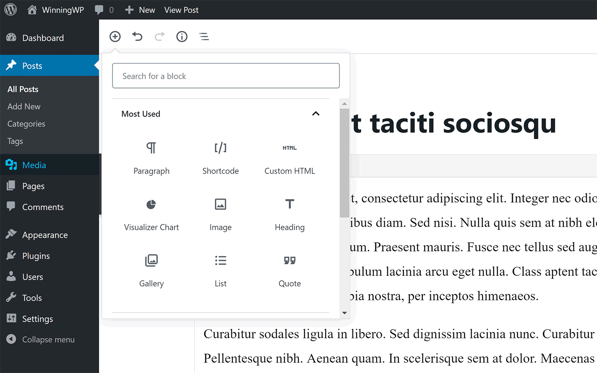The width and height of the screenshot is (597, 373).
Task: Open the Media library menu
Action: 49,165
